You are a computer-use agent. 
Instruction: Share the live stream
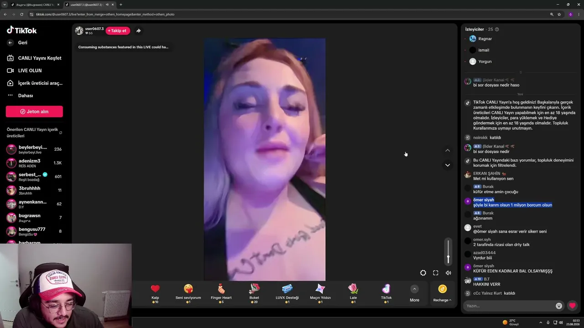coord(138,31)
